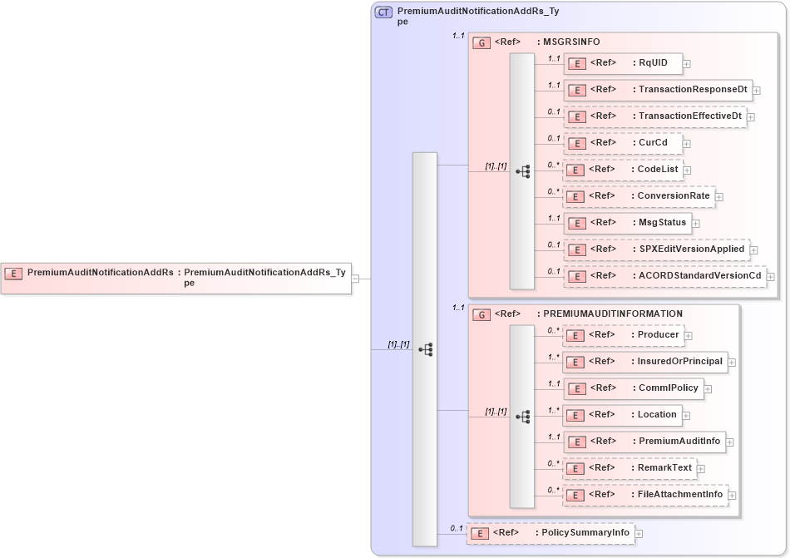Select the sequence connector icon inside MSGRSINFO
The image size is (790, 558).
524,170
